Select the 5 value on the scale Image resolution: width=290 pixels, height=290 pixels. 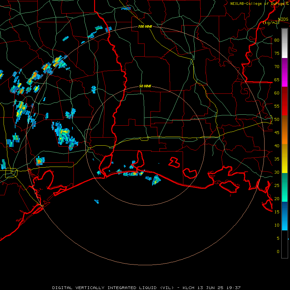(x=278, y=238)
